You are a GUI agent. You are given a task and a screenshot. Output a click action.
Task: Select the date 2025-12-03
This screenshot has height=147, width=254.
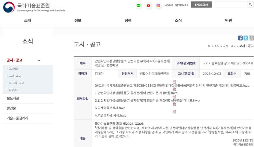click(x=212, y=74)
